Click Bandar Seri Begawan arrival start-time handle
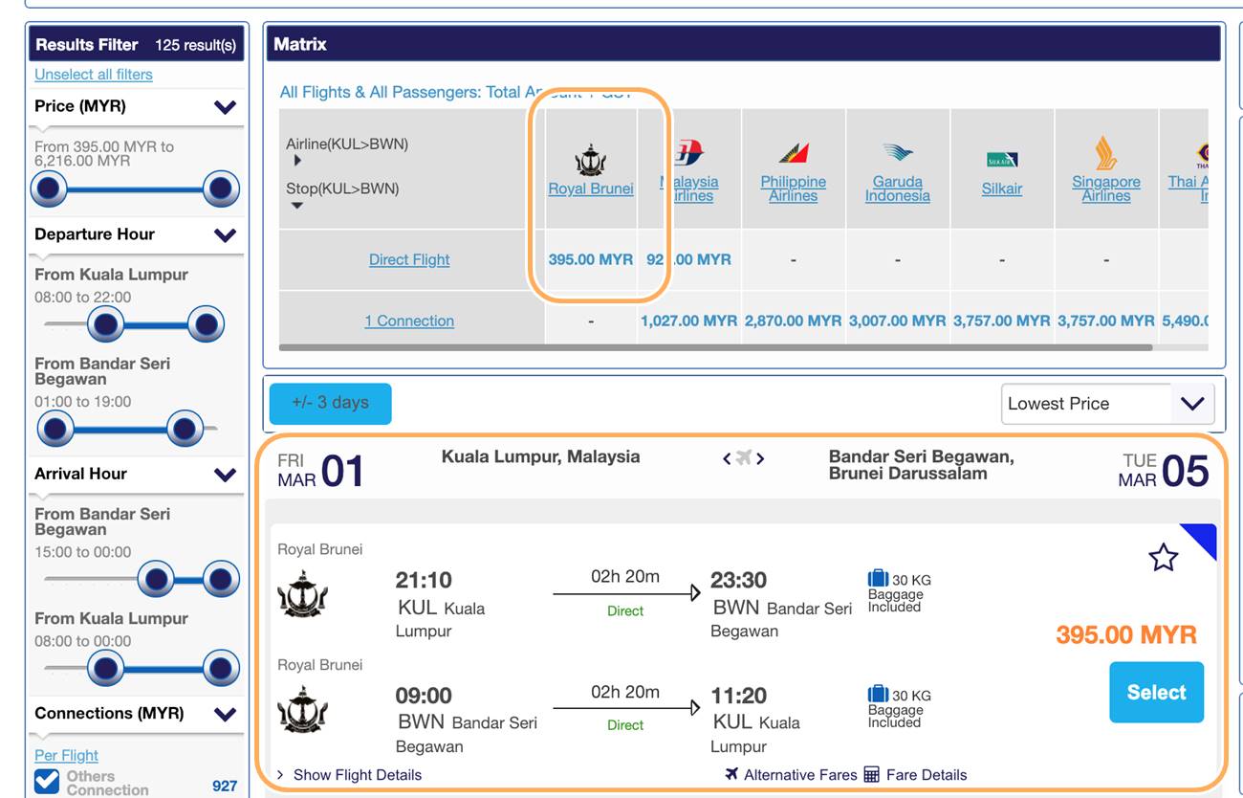The height and width of the screenshot is (798, 1243). point(156,579)
